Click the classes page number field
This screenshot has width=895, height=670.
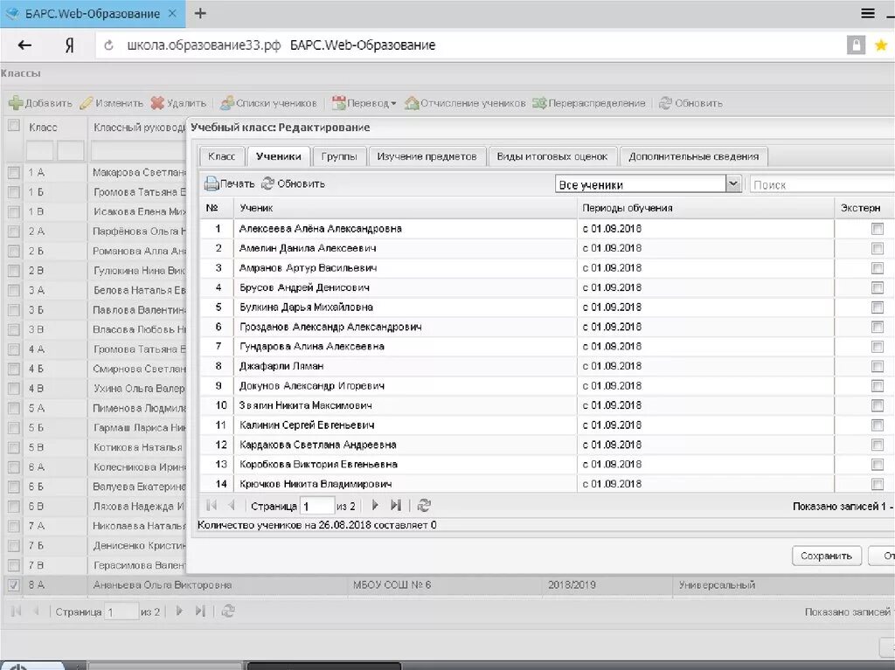pos(121,611)
